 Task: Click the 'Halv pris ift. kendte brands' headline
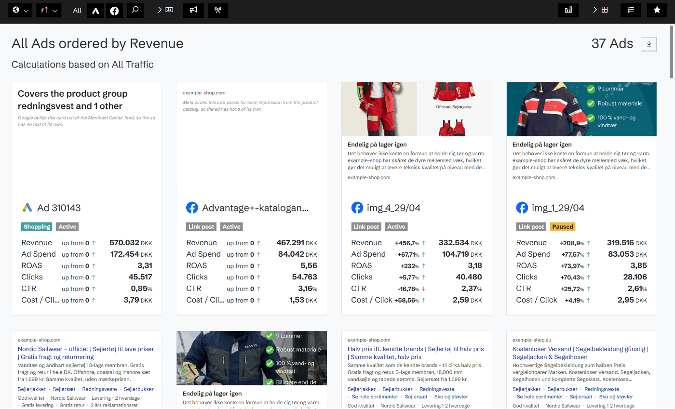coord(416,353)
